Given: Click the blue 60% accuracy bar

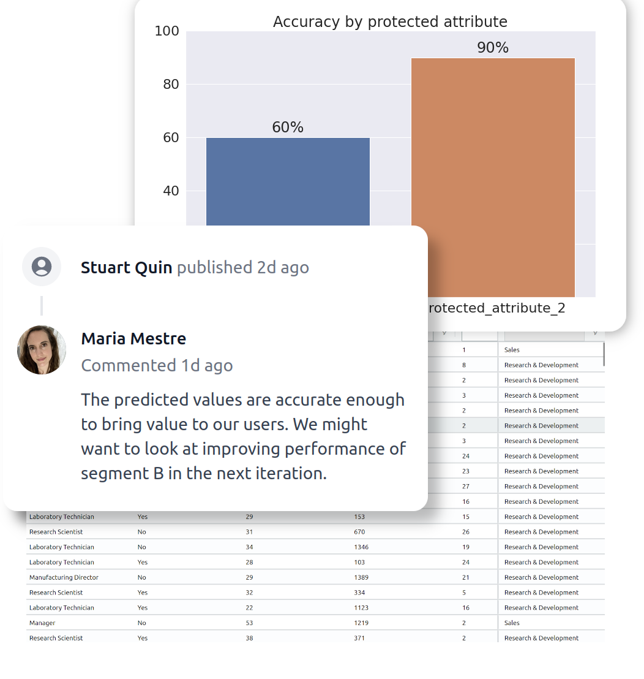Looking at the screenshot, I should coord(288,181).
